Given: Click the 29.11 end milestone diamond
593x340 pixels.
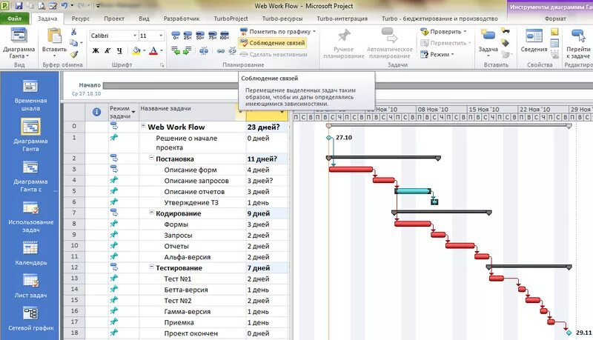Looking at the screenshot, I should coord(569,333).
